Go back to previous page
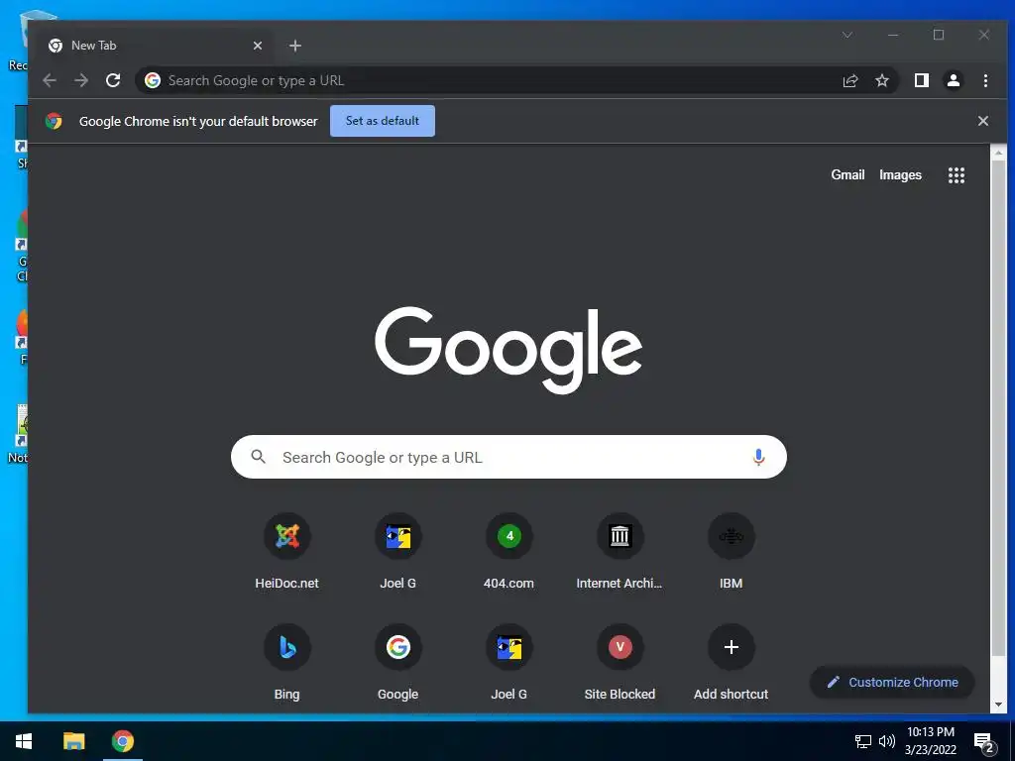 point(50,80)
